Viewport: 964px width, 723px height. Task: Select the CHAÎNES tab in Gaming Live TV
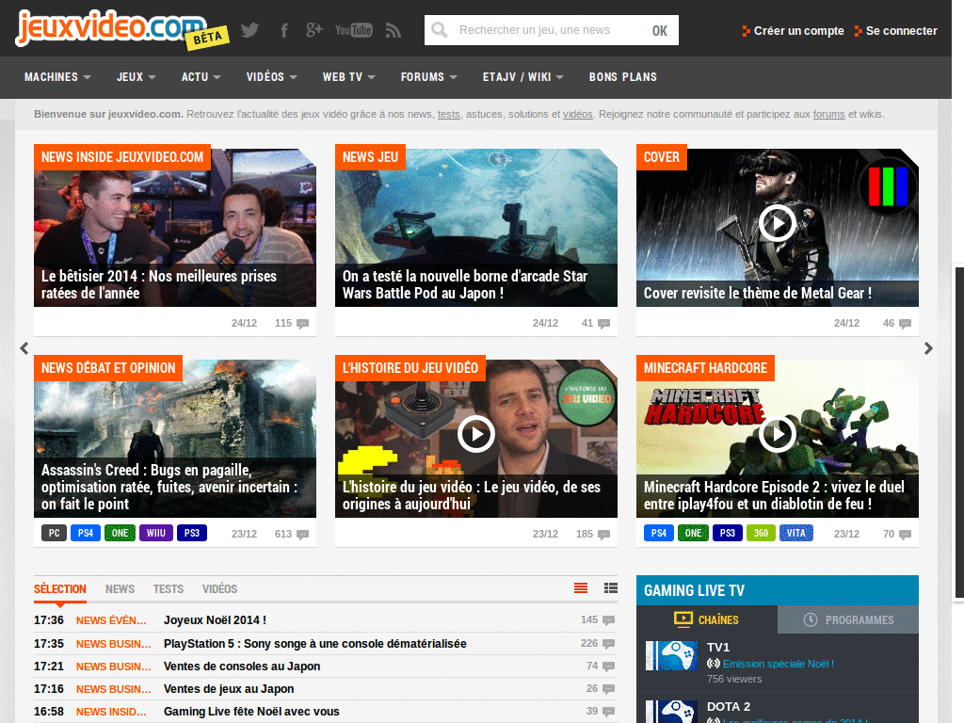[x=706, y=619]
